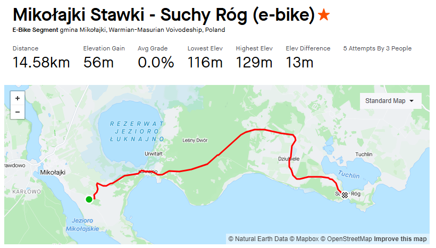Image resolution: width=436 pixels, height=248 pixels.
Task: Open the Standard Map style dropdown
Action: (x=390, y=101)
